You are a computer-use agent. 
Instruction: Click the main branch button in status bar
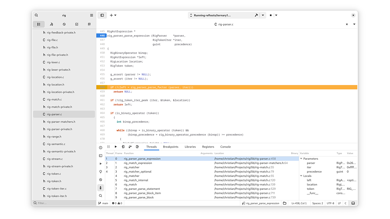[103, 203]
